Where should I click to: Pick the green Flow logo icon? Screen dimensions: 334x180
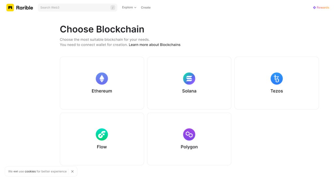102,134
